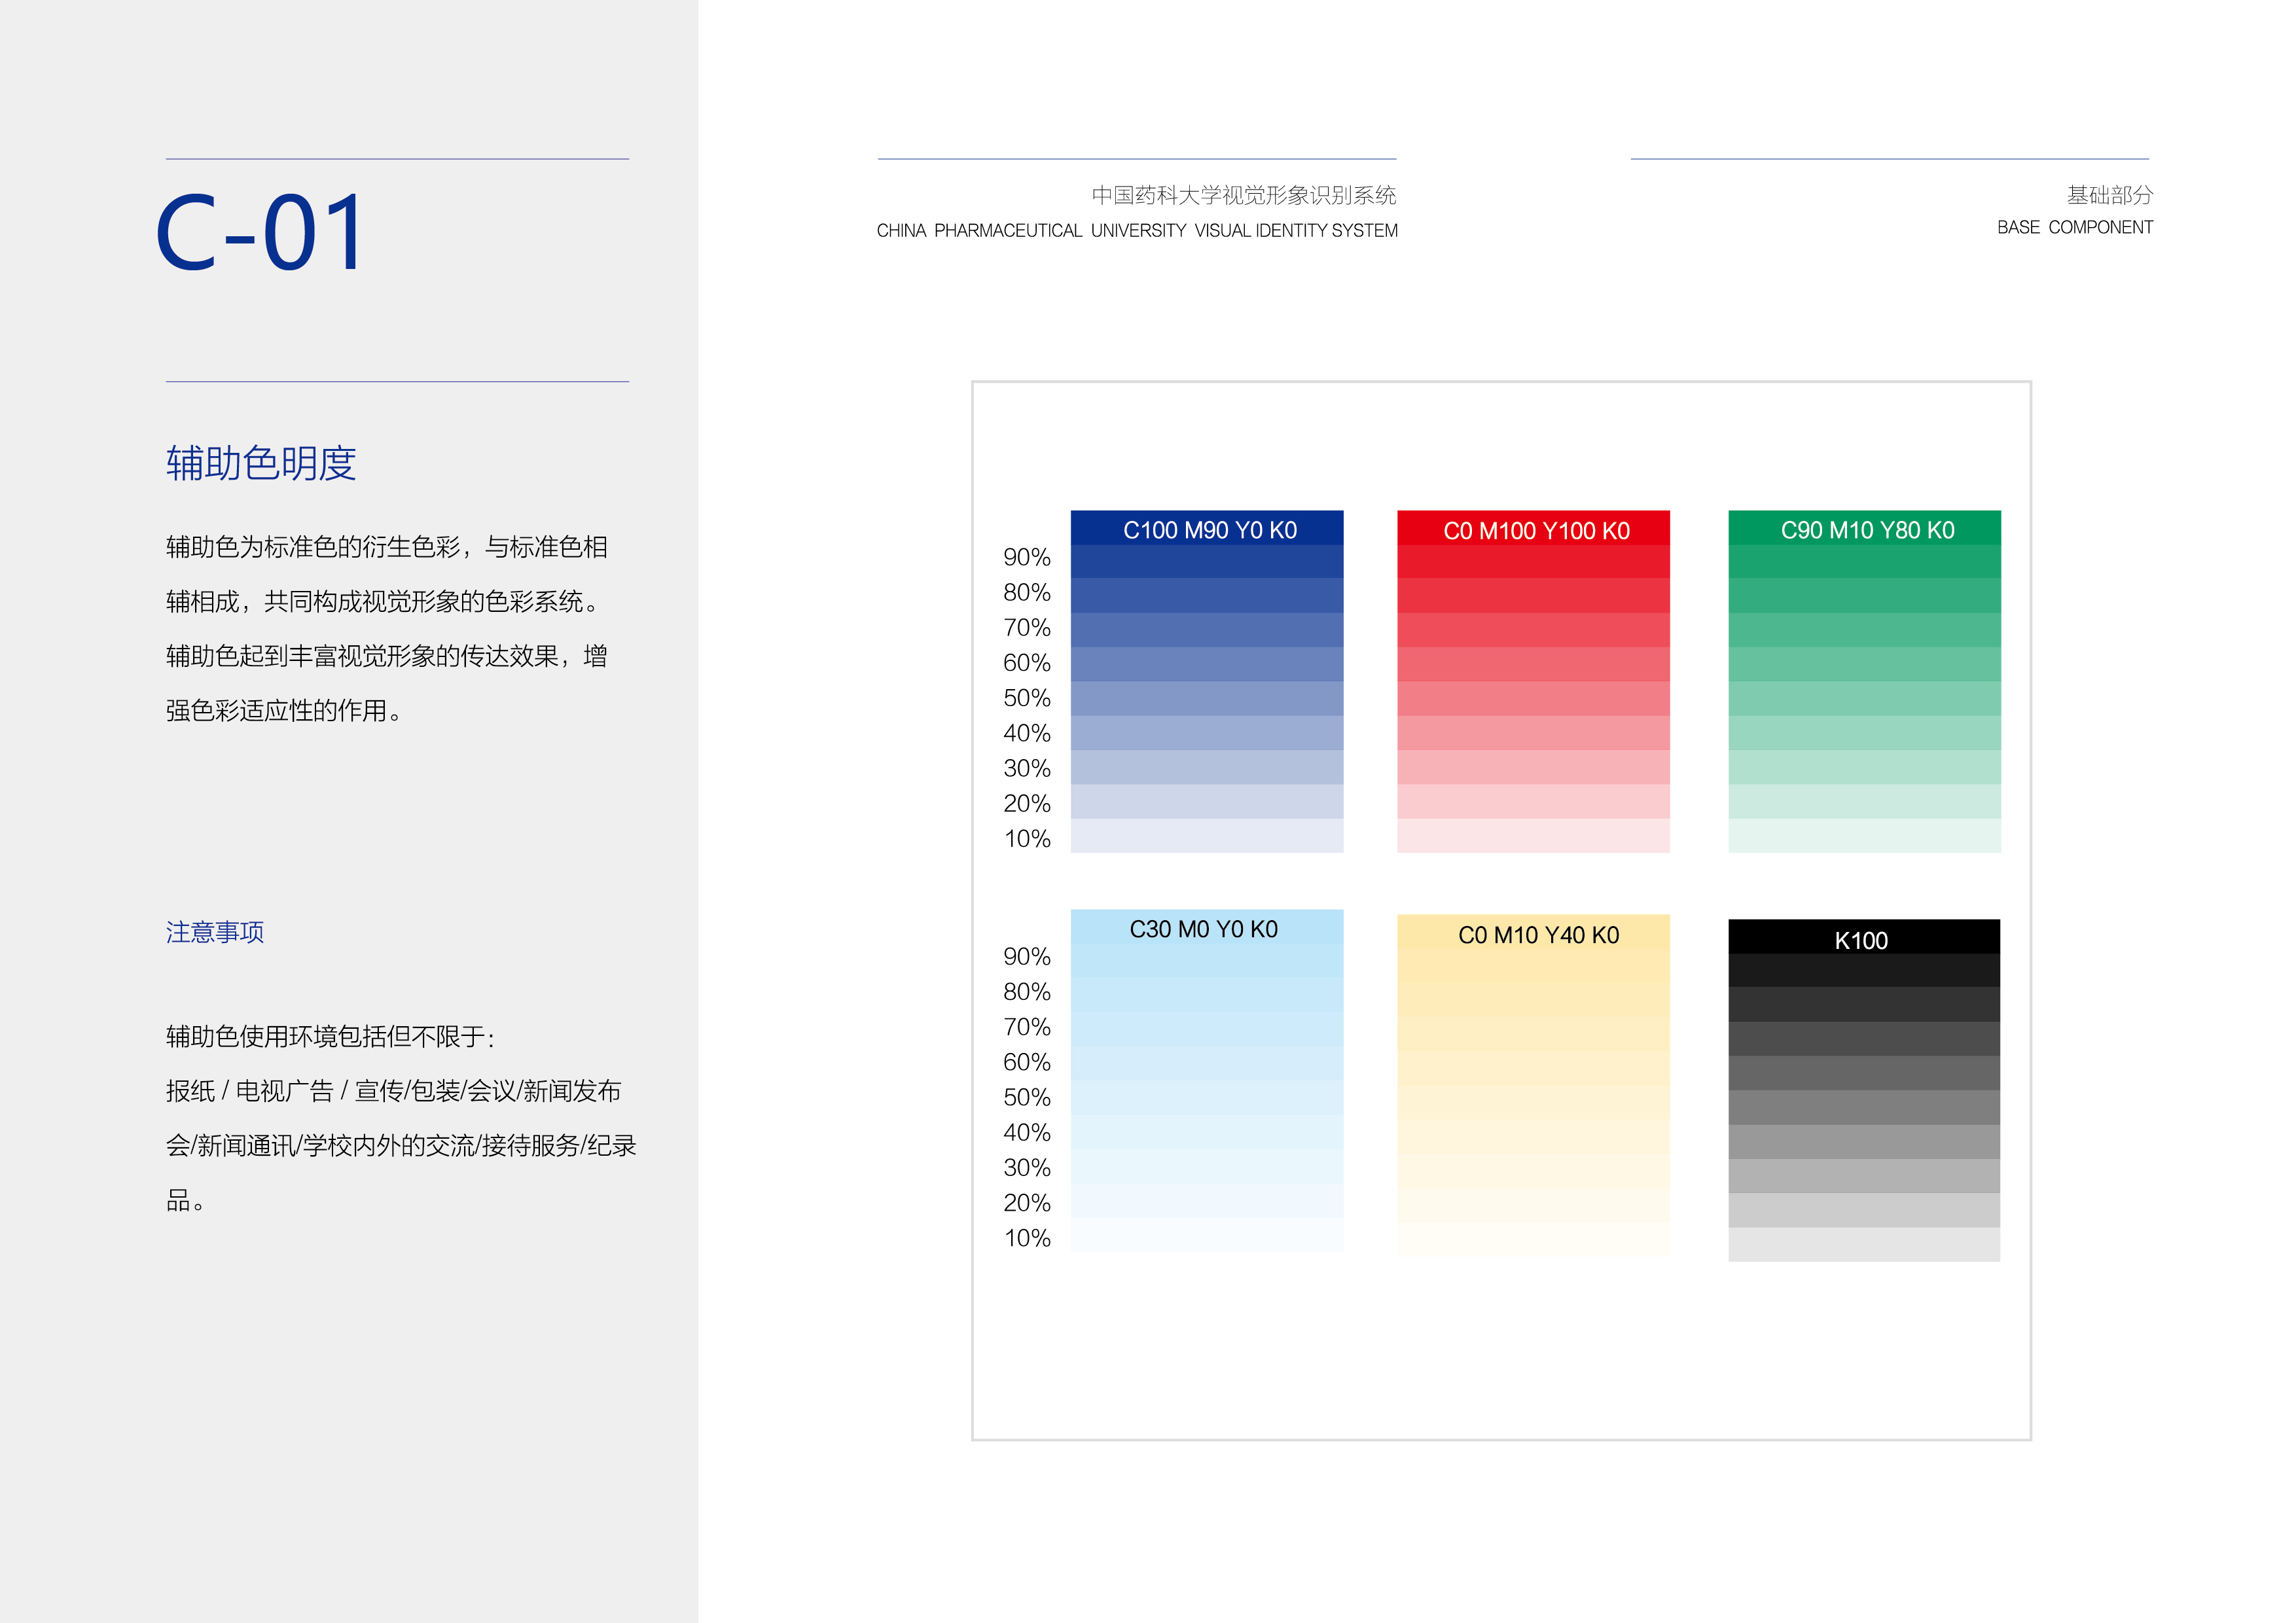Click the red C0 M100 Y100 K0 swatch
The height and width of the screenshot is (1623, 2296).
[x=1533, y=529]
